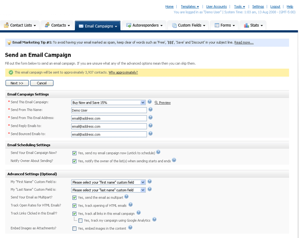Click the Cancel button
The height and width of the screenshot is (238, 299).
(42, 83)
